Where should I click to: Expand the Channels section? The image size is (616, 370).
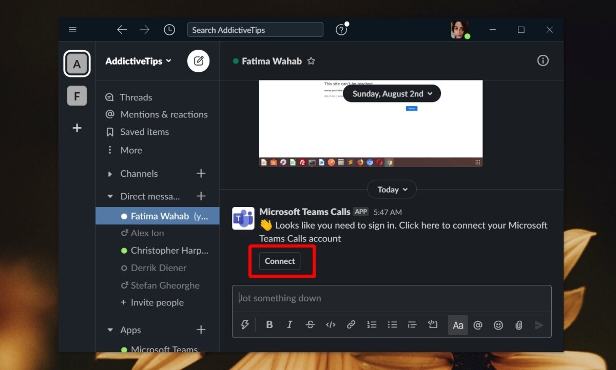coord(110,174)
